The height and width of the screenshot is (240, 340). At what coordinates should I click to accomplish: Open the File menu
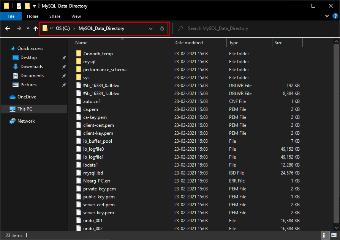pos(11,16)
